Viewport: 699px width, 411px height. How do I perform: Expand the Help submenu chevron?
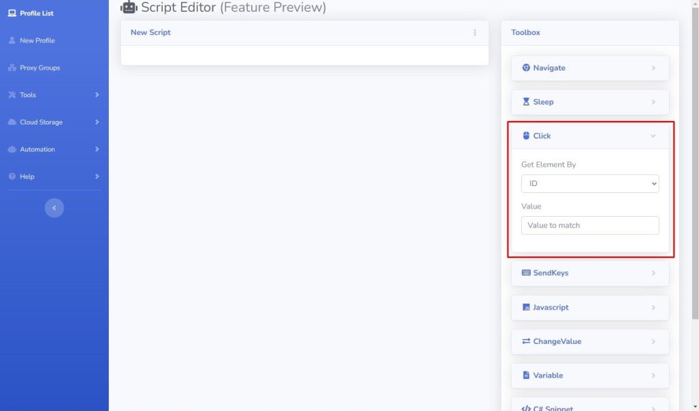96,176
